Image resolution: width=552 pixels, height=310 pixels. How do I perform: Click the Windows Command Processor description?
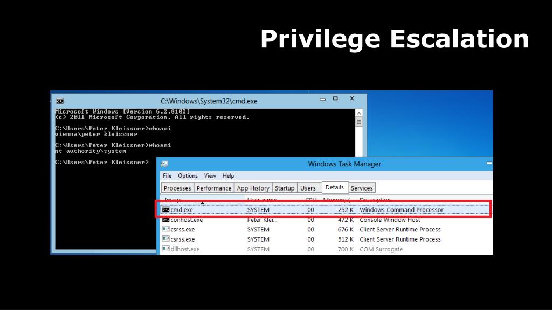pyautogui.click(x=401, y=210)
